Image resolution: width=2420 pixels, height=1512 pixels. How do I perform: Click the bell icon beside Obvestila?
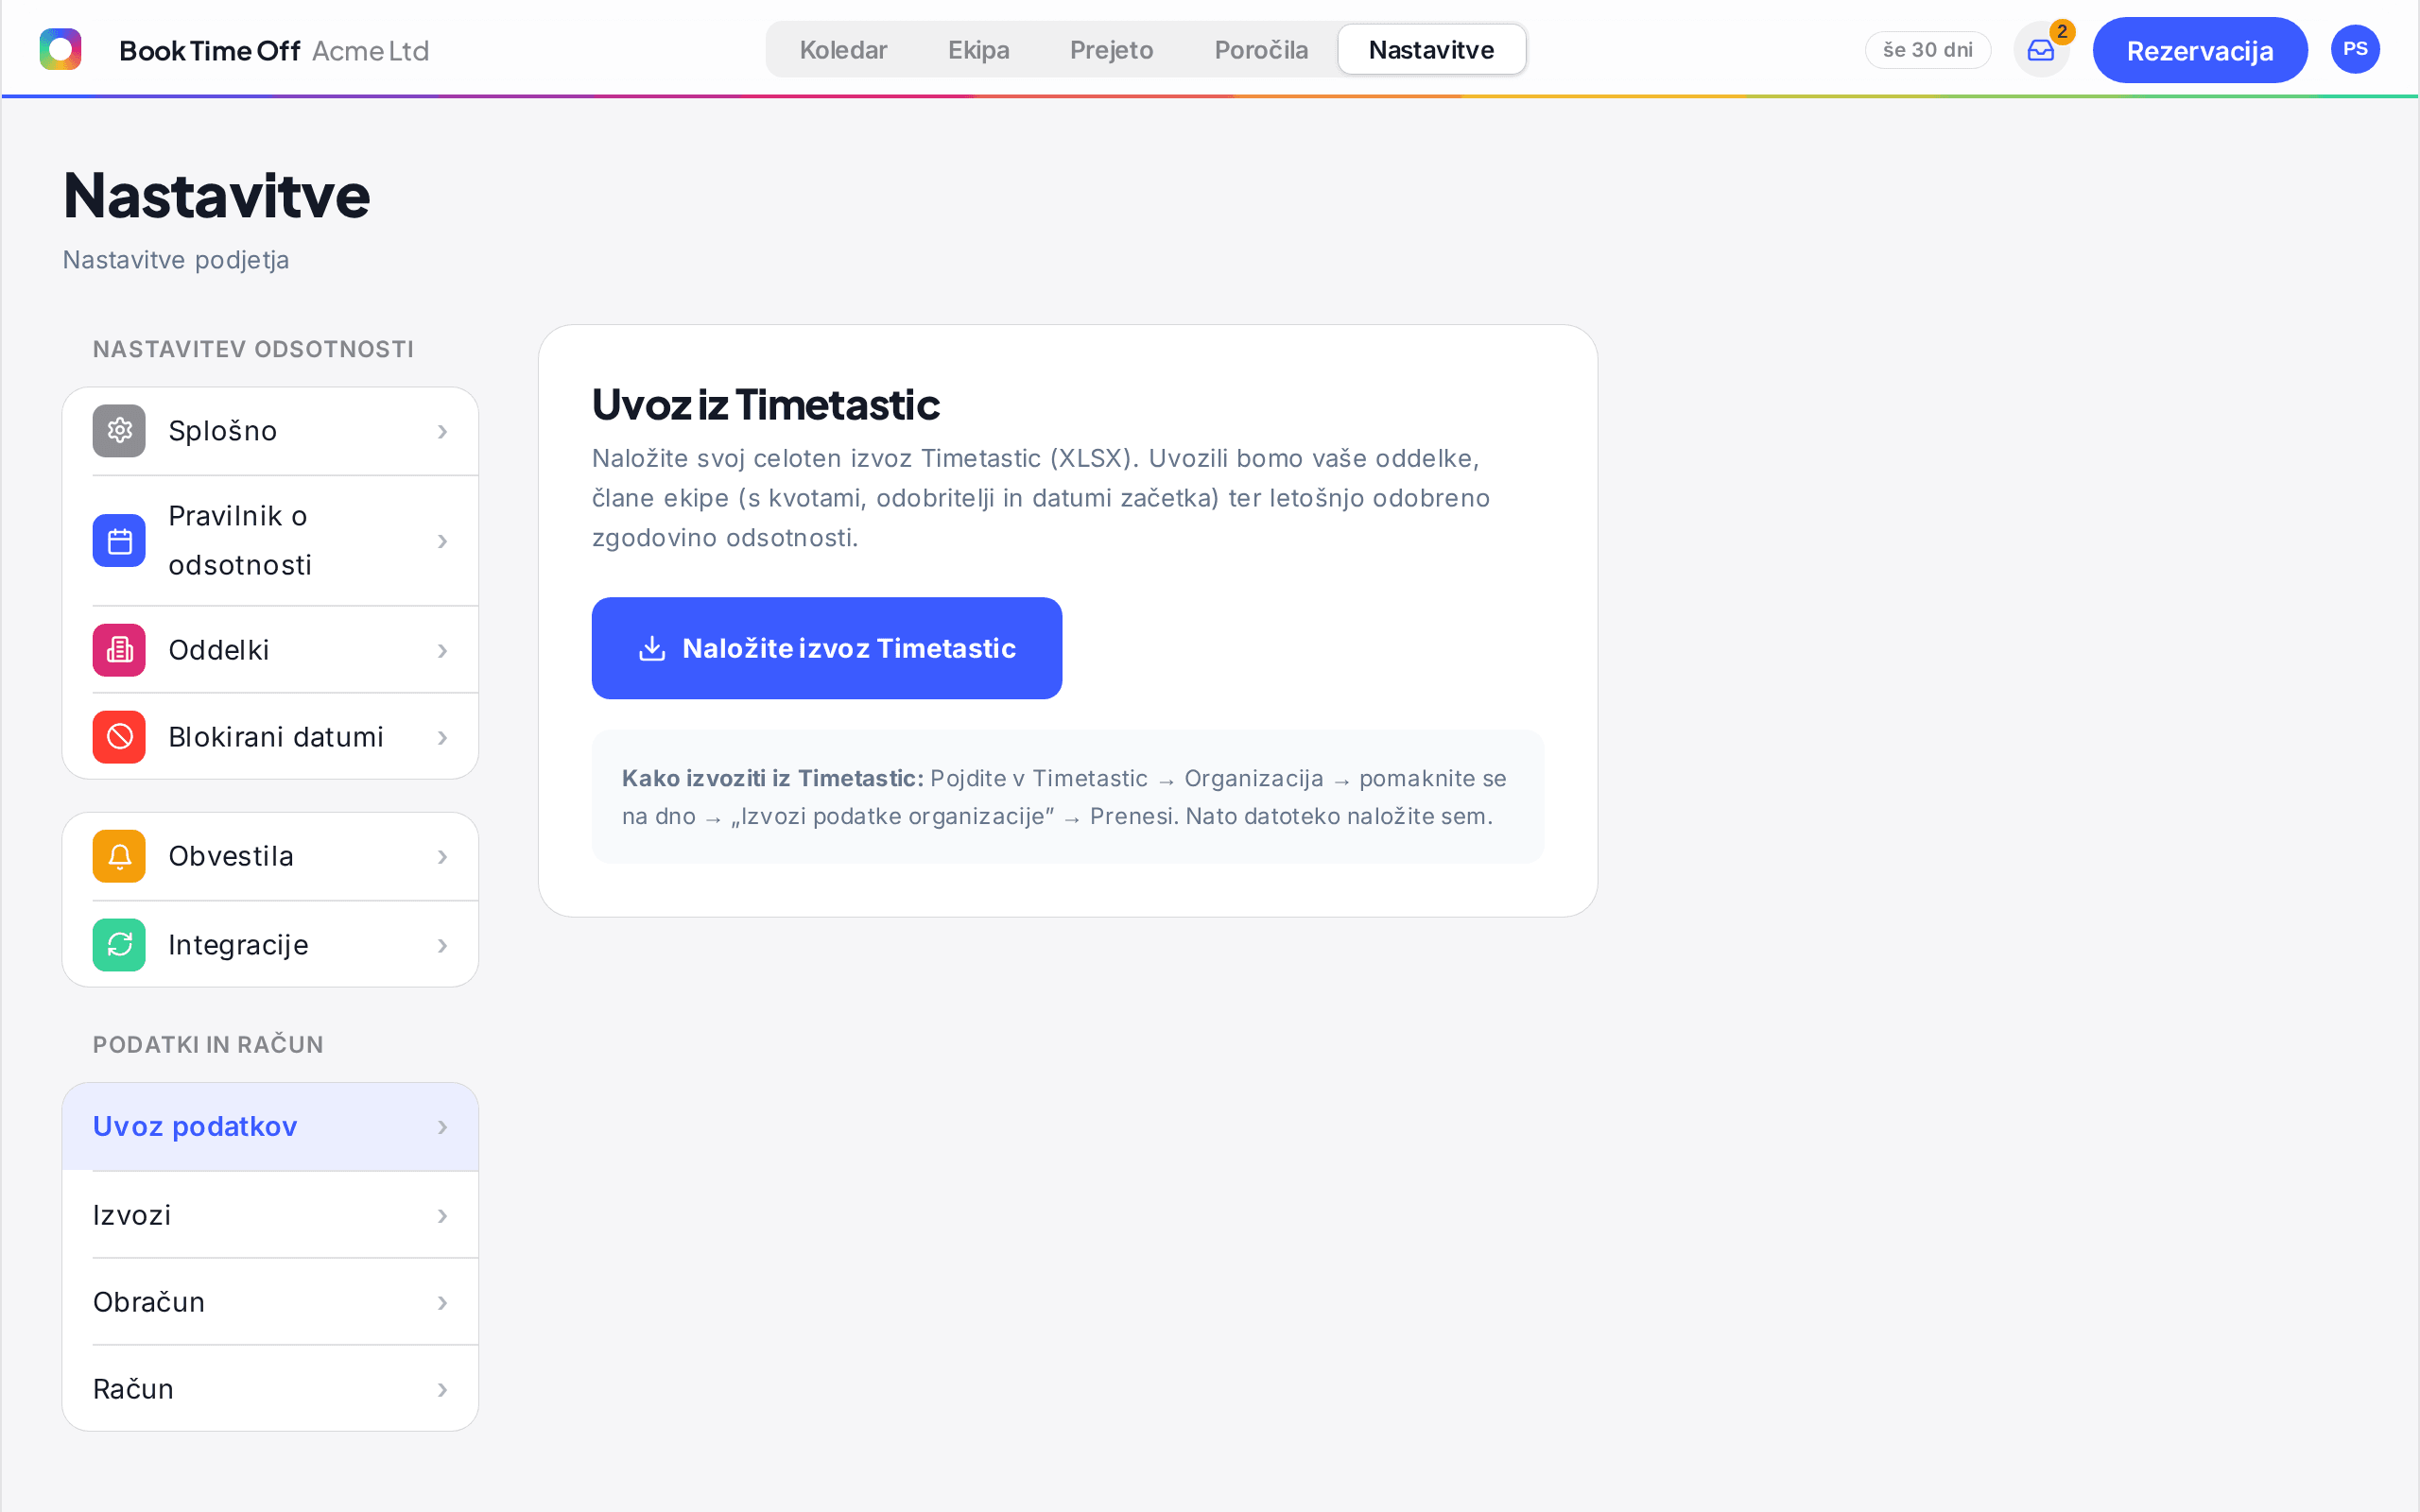(119, 857)
